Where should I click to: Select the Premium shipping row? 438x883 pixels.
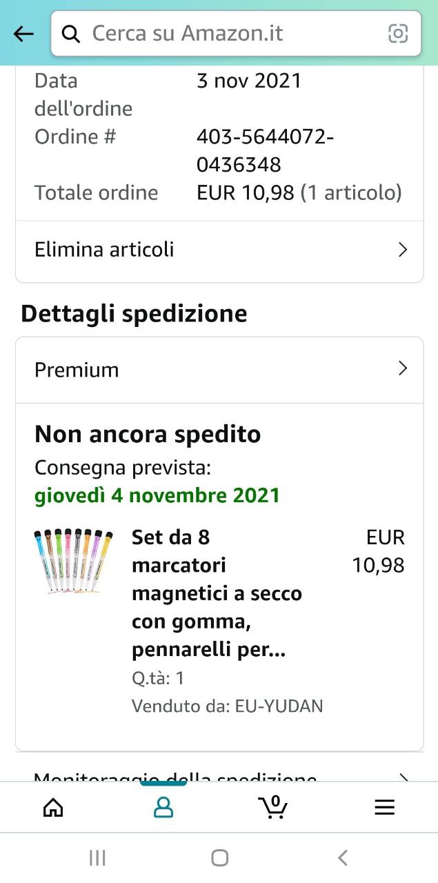[219, 370]
